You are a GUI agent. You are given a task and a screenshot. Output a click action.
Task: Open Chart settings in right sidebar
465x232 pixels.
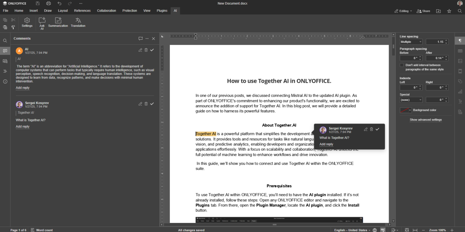[460, 92]
